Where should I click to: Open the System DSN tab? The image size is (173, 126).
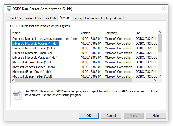point(33,18)
